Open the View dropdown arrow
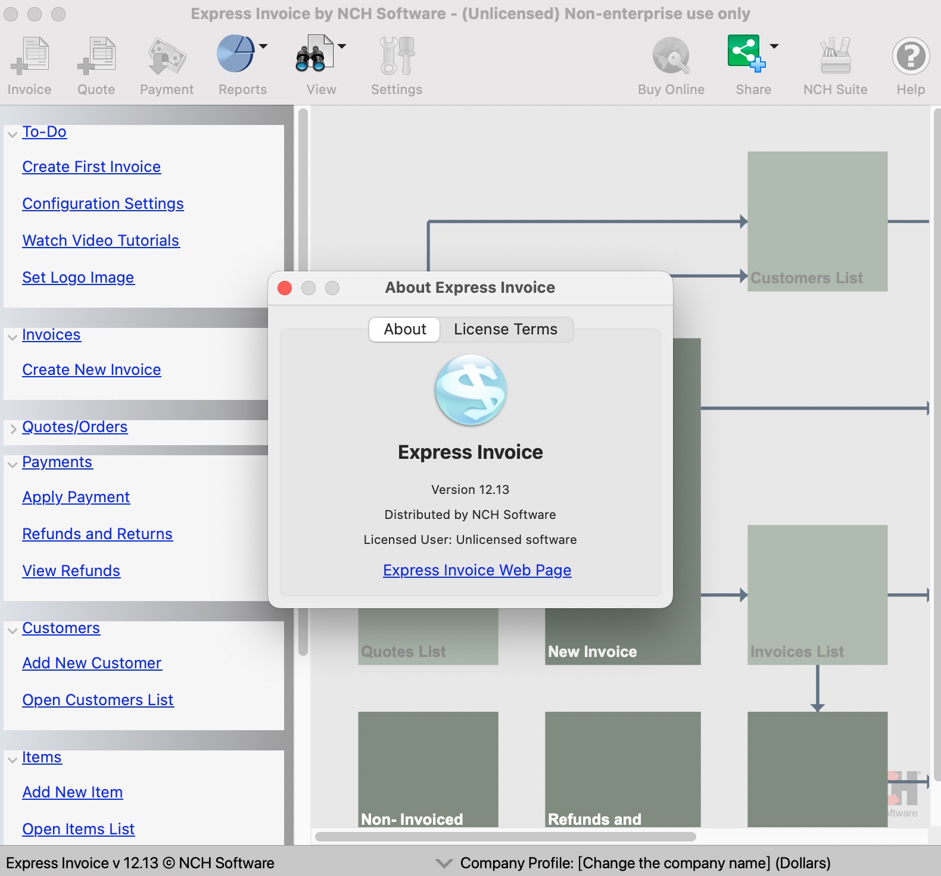The width and height of the screenshot is (941, 876). (x=342, y=46)
